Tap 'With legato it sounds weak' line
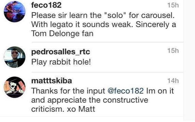This screenshot has width=195, height=122. [x=103, y=24]
